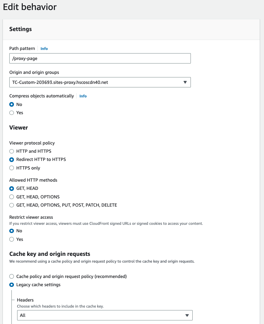Set Restrict viewer access to No

click(x=11, y=231)
